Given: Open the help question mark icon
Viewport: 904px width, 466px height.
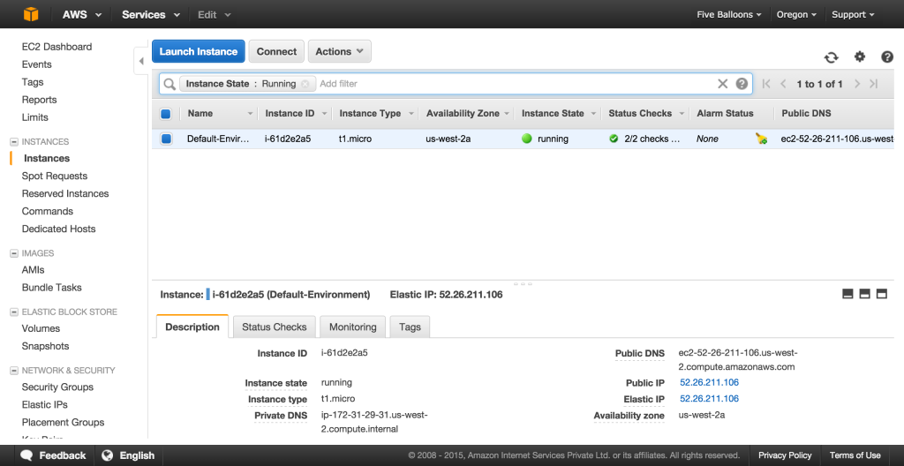Looking at the screenshot, I should tap(887, 56).
